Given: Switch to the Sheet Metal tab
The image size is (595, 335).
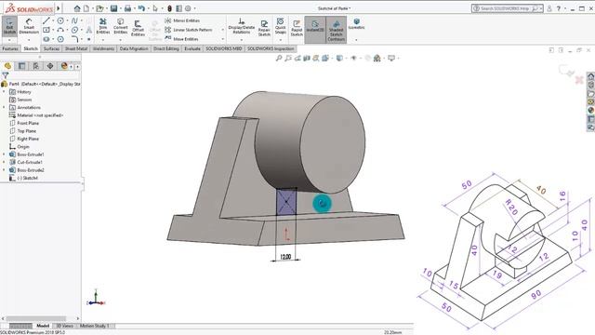Looking at the screenshot, I should pyautogui.click(x=76, y=48).
